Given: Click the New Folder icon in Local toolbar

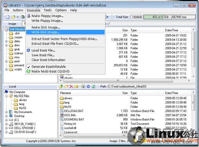Looking at the screenshot, I should [x=66, y=86].
